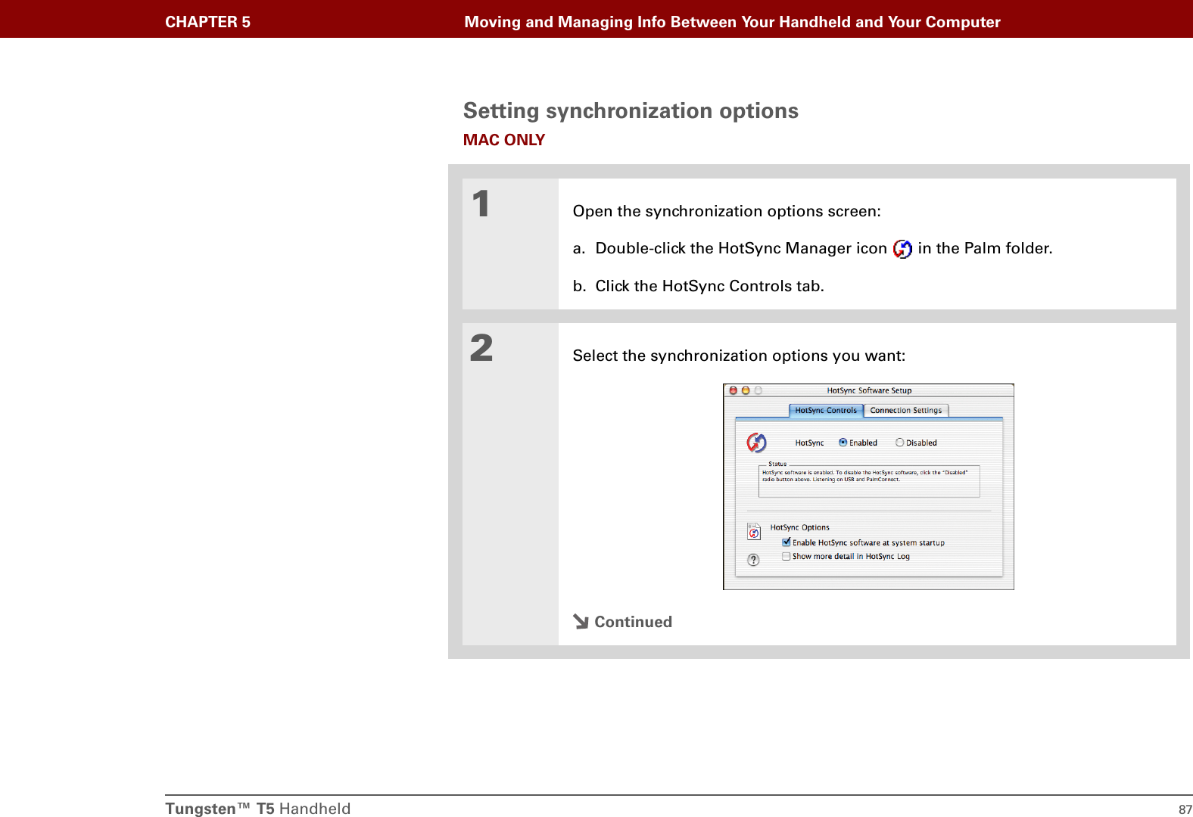Click the Status message text box
Image resolution: width=1193 pixels, height=817 pixels.
(x=869, y=481)
